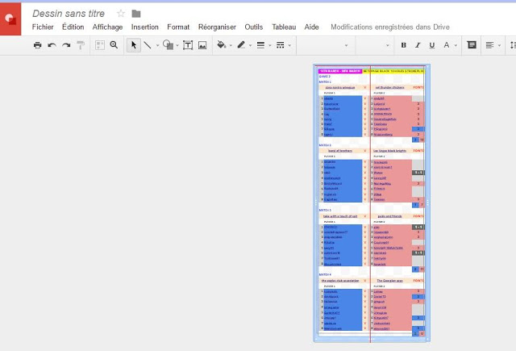Image resolution: width=516 pixels, height=351 pixels.
Task: Open the Insertion menu
Action: (145, 27)
